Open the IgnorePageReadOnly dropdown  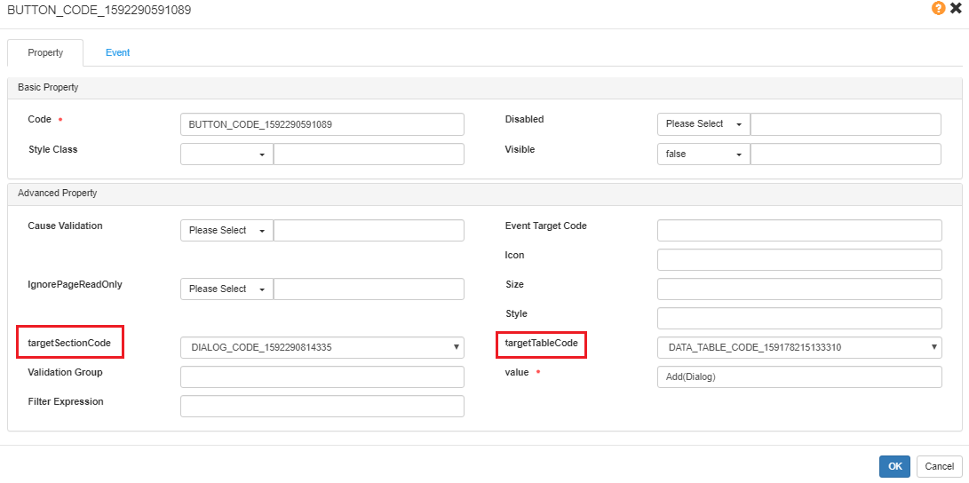point(226,289)
